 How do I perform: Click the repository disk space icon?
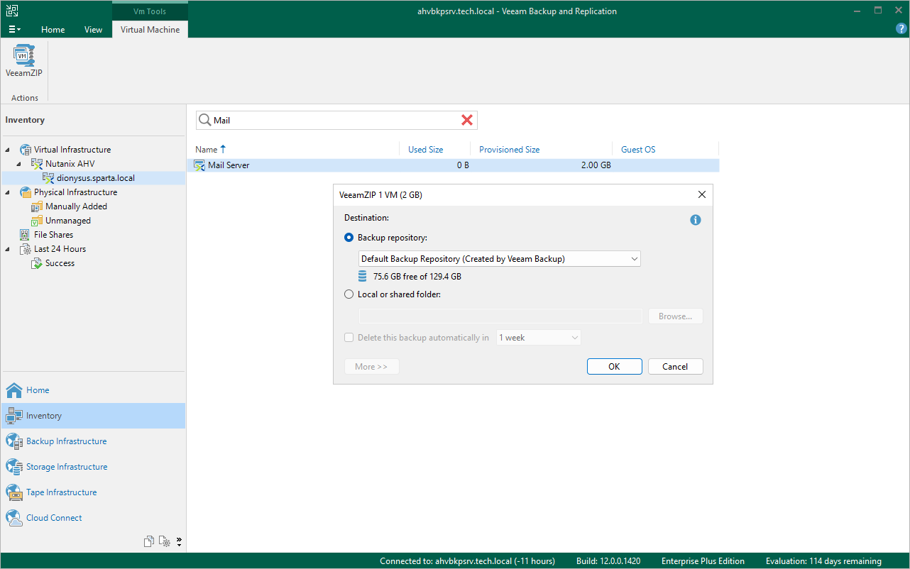[x=363, y=277]
